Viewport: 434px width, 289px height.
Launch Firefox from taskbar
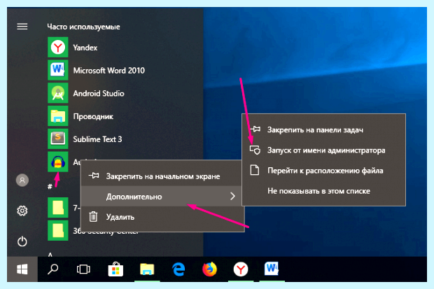click(209, 269)
